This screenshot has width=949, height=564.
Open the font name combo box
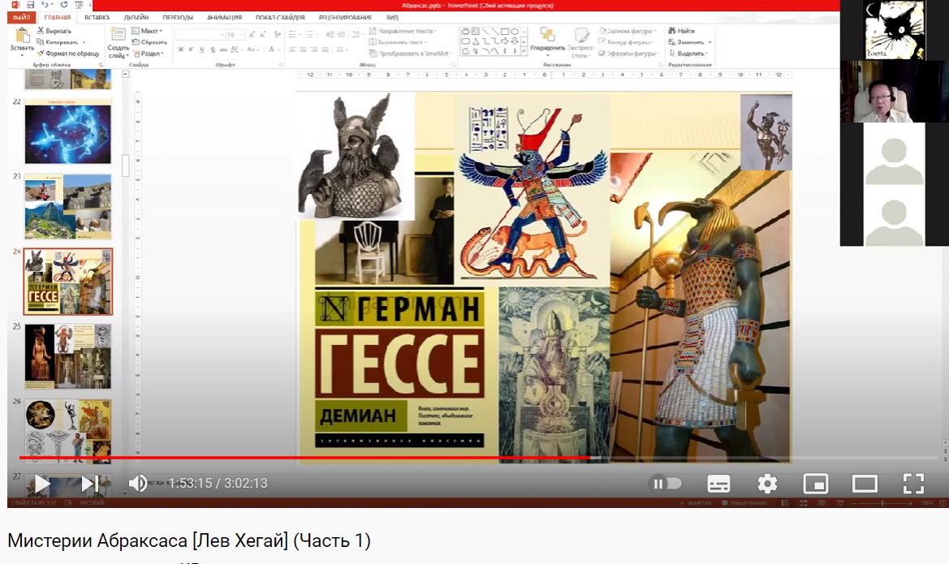click(x=201, y=35)
